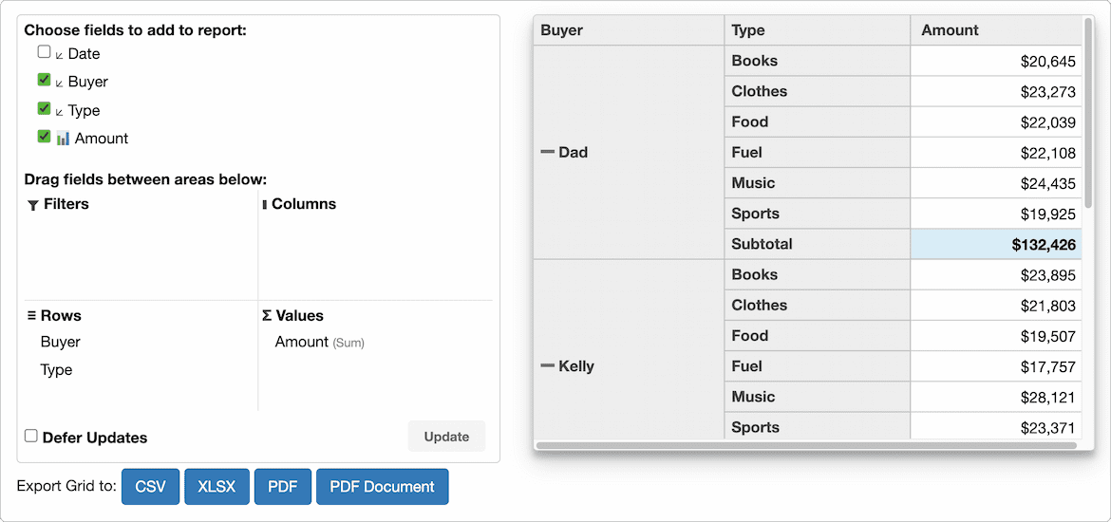Uncheck the Buyer field checkbox
Screen dimensions: 1111x522
(44, 80)
